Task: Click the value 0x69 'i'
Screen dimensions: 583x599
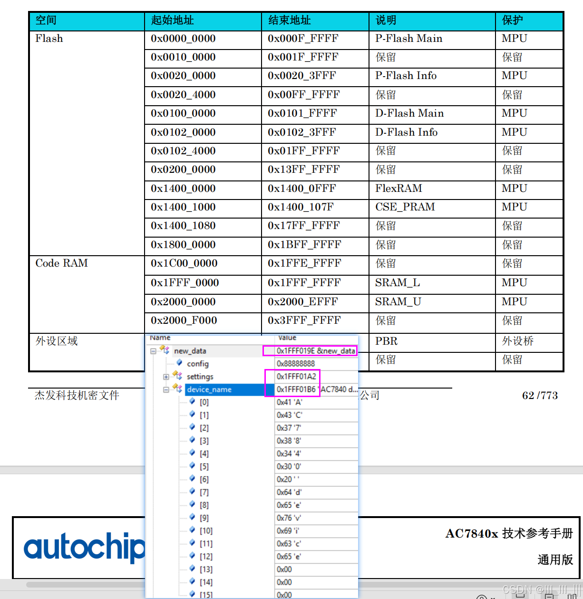Action: point(288,531)
